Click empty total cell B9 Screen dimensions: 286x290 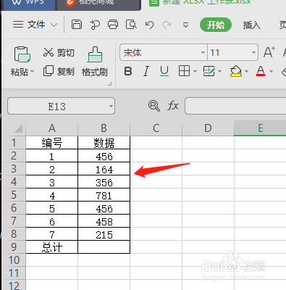click(x=104, y=247)
